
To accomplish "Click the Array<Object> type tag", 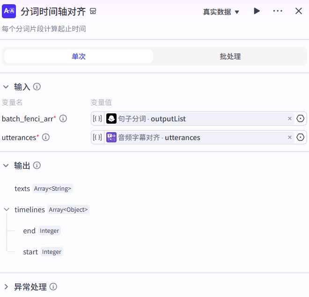I will [68, 210].
